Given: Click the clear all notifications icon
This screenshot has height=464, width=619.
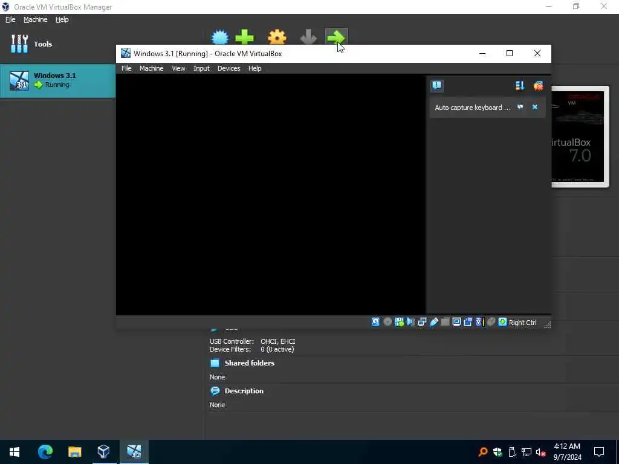Looking at the screenshot, I should point(538,86).
